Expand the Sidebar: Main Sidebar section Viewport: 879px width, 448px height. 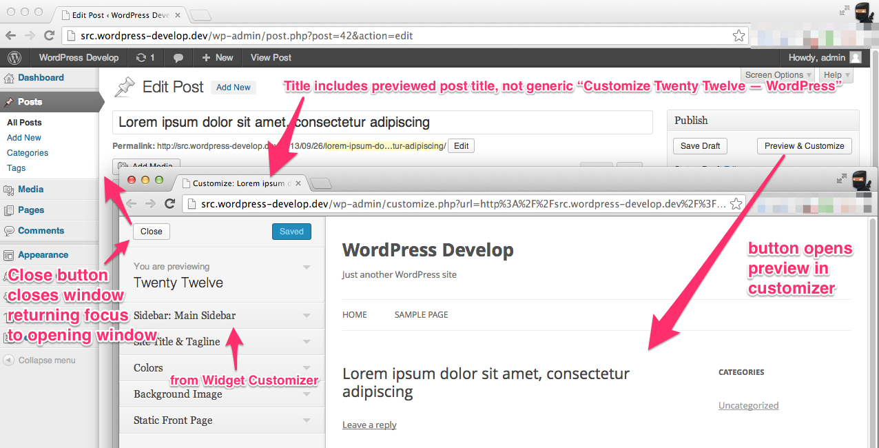coord(222,316)
